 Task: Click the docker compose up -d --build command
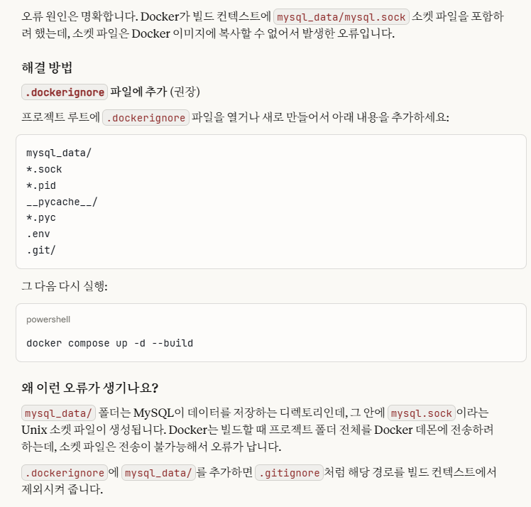(109, 343)
